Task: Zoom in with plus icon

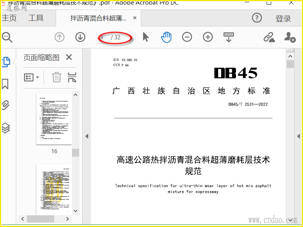Action: (208, 37)
